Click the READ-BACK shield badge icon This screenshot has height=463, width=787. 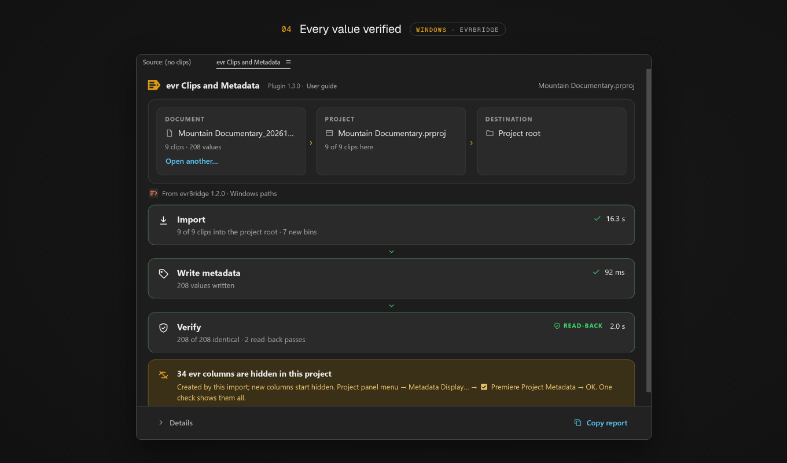[x=557, y=326]
